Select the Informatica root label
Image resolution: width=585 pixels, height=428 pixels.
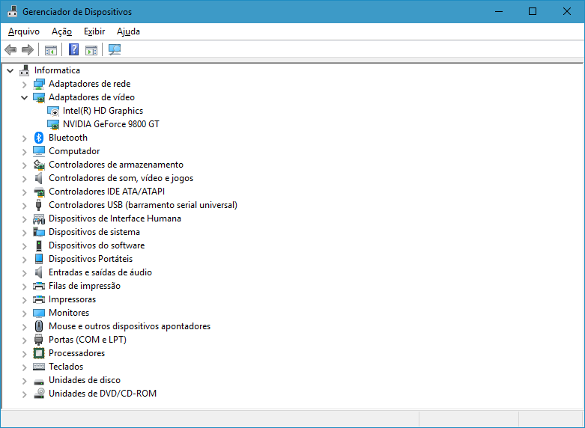57,70
